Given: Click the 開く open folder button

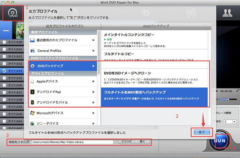Looking at the screenshot, I should [142, 142].
